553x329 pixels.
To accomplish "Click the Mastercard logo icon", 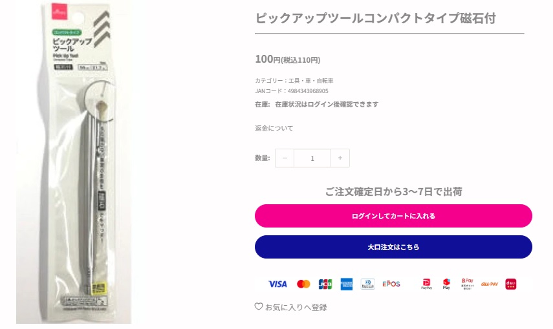I will [x=303, y=284].
